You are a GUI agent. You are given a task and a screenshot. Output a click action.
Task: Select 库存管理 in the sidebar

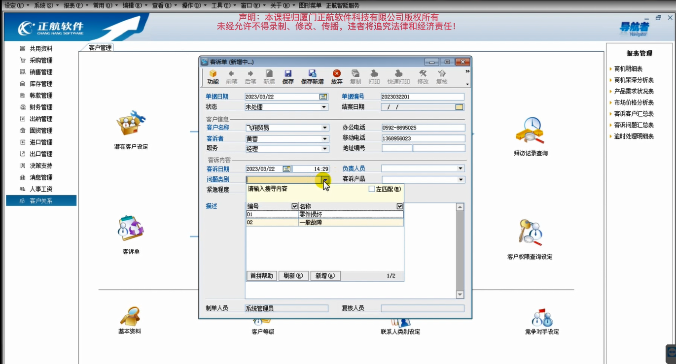tap(41, 84)
